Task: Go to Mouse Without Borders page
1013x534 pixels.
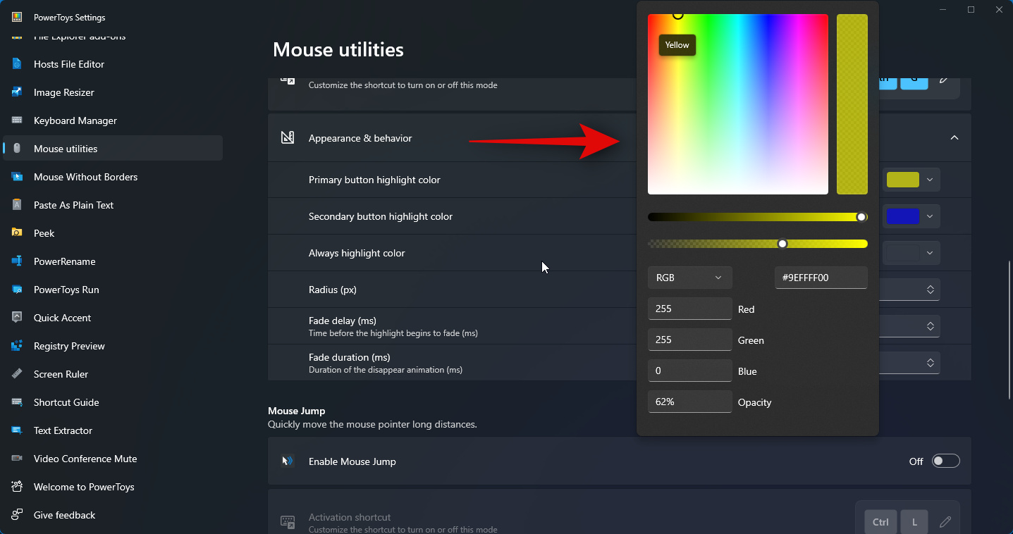Action: click(85, 177)
